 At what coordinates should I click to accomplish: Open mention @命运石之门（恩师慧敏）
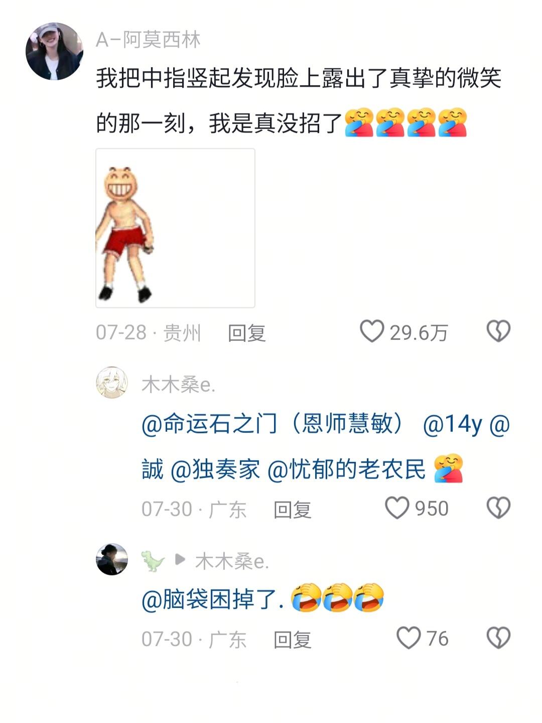click(x=274, y=424)
